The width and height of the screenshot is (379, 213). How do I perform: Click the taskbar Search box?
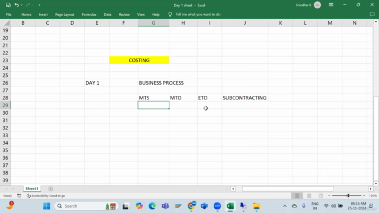(86, 206)
